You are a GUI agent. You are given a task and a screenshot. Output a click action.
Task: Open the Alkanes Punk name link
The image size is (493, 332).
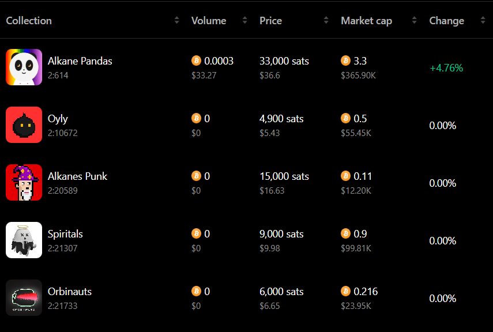[77, 176]
